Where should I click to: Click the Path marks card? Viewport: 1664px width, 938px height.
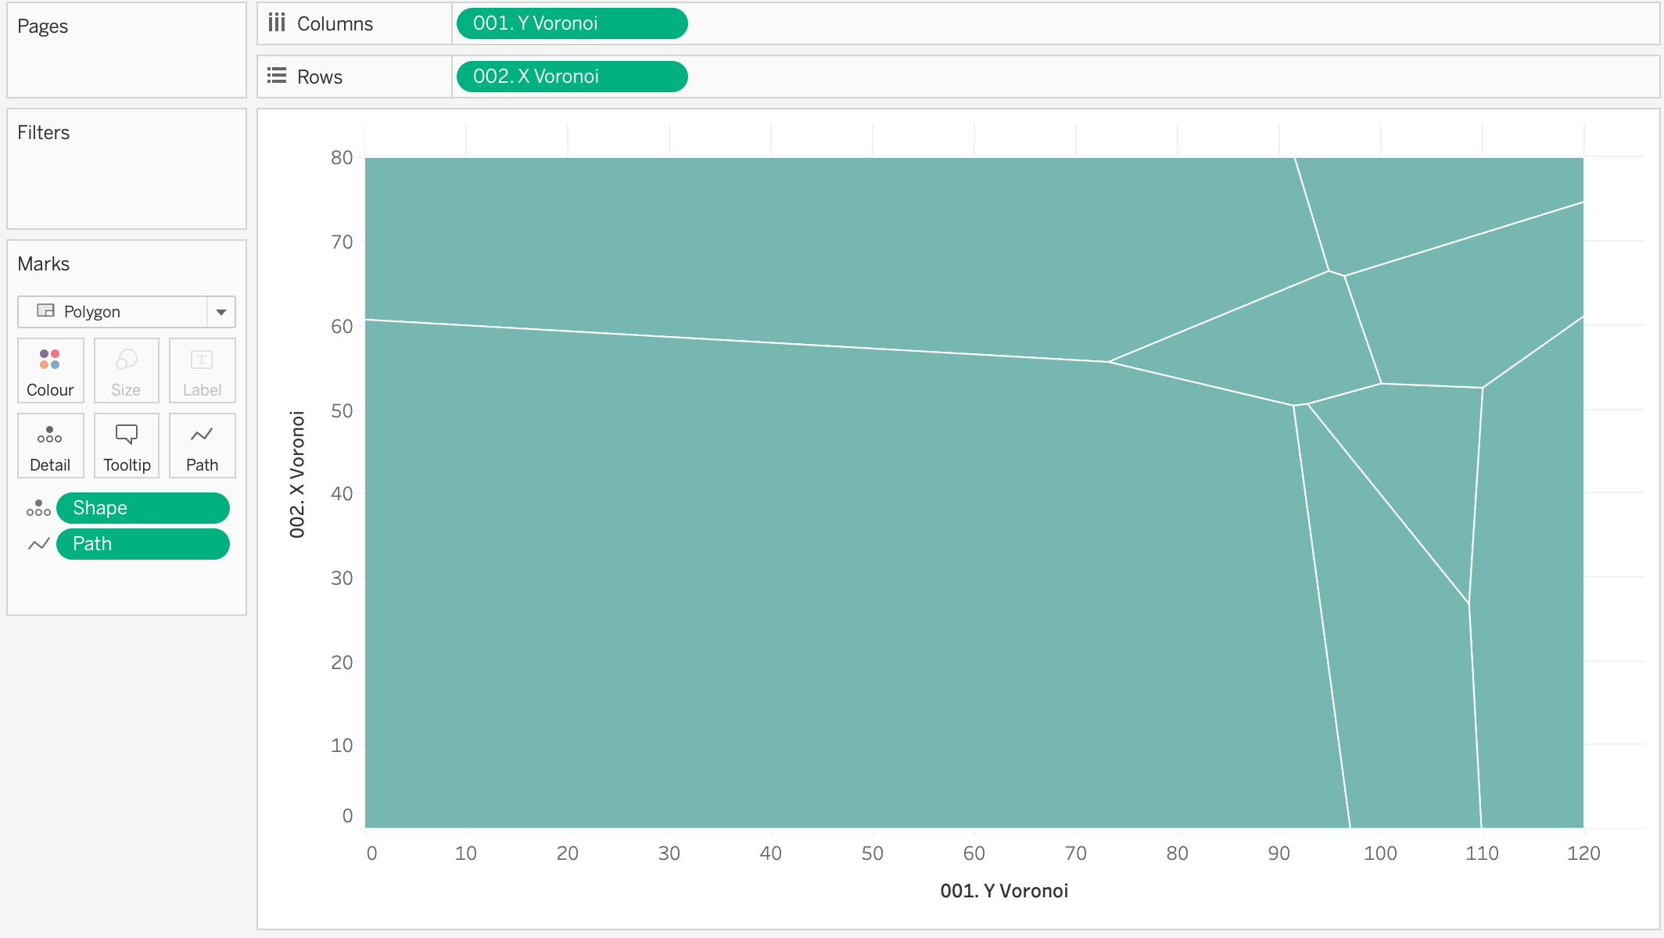tap(202, 446)
